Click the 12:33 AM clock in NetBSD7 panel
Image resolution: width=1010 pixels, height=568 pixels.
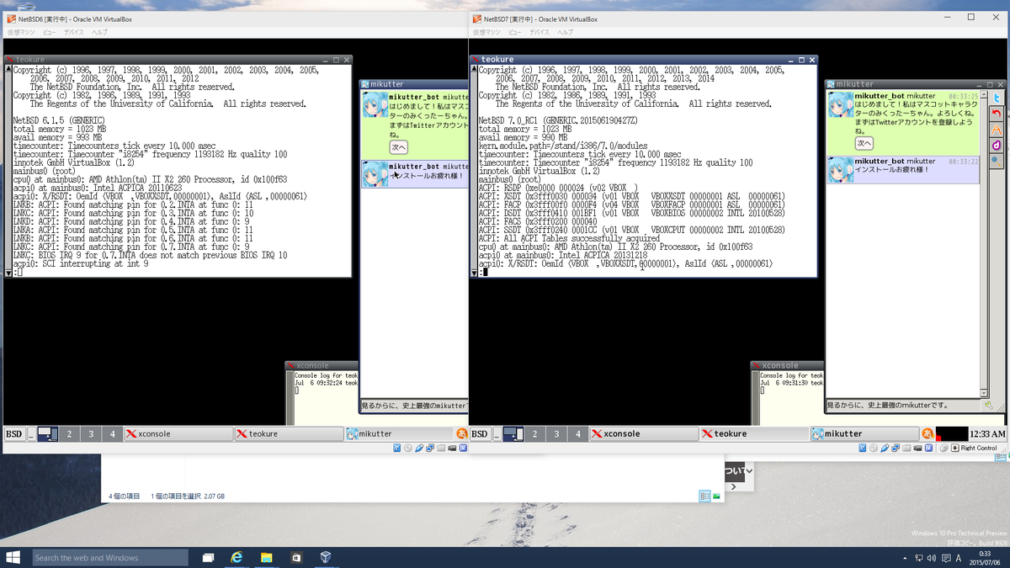(987, 434)
